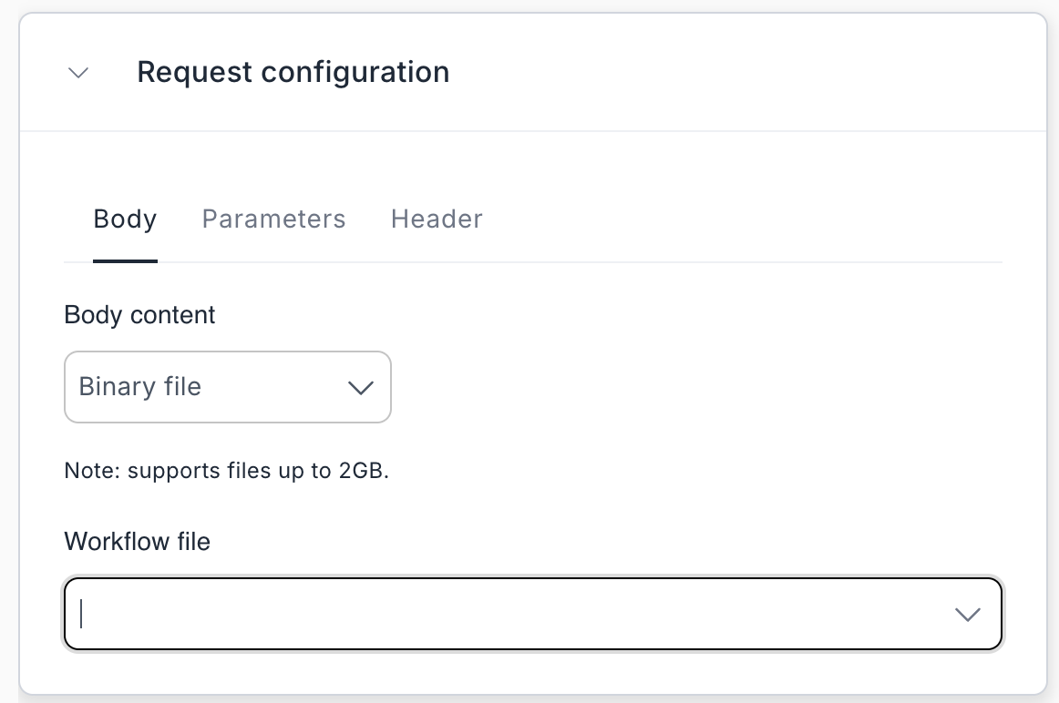
Task: Click the note about 2GB file support
Action: click(x=227, y=472)
